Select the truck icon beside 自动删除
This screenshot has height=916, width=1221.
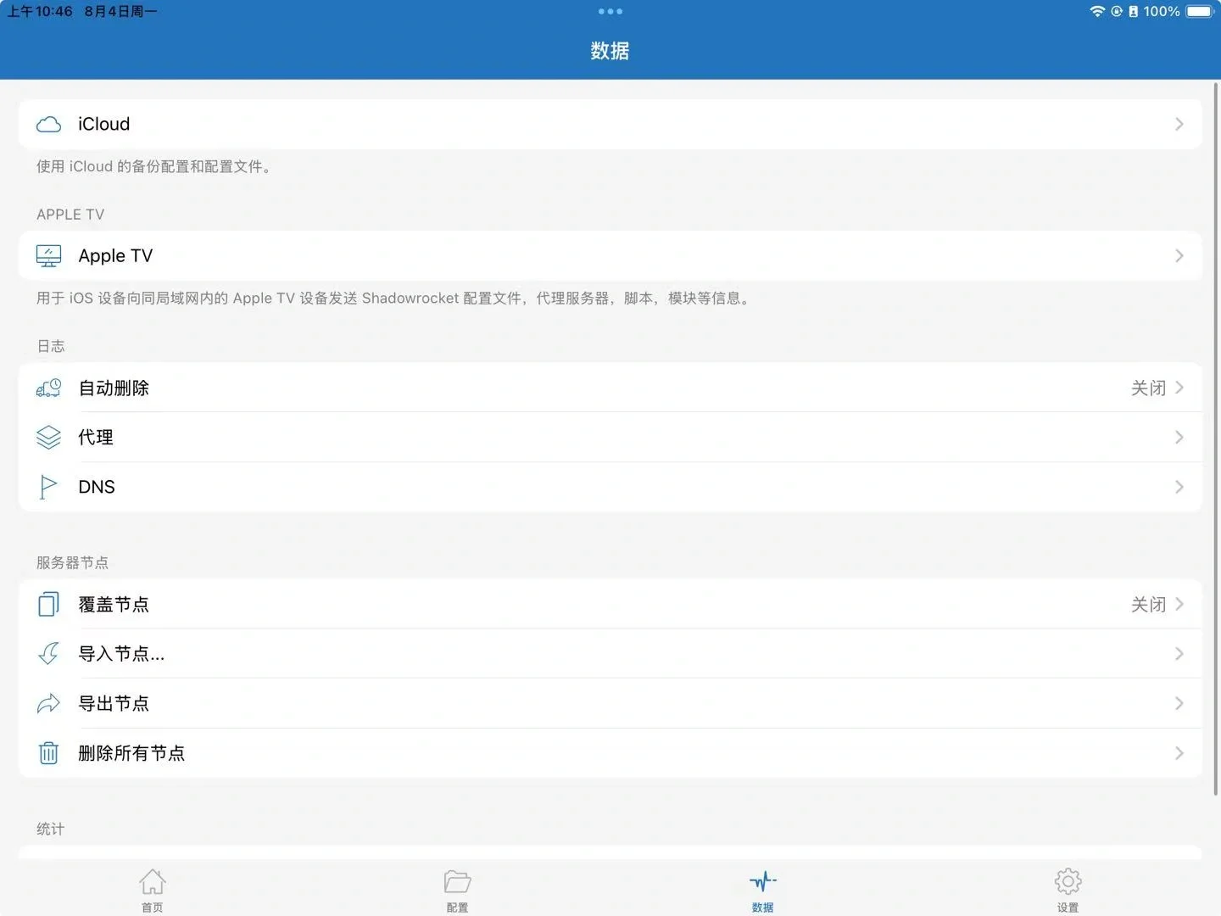point(48,388)
